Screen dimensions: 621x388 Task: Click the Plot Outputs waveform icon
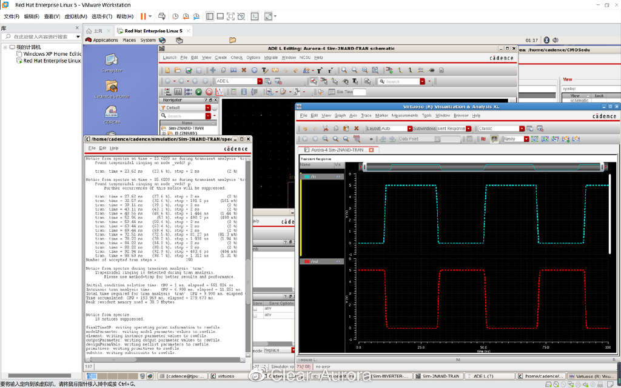220,92
